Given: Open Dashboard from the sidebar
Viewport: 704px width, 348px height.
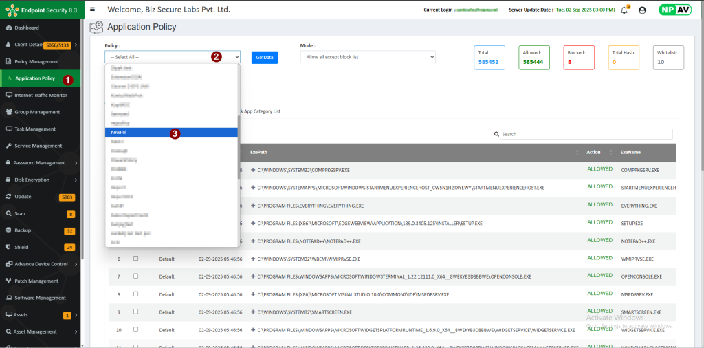Looking at the screenshot, I should [x=27, y=28].
